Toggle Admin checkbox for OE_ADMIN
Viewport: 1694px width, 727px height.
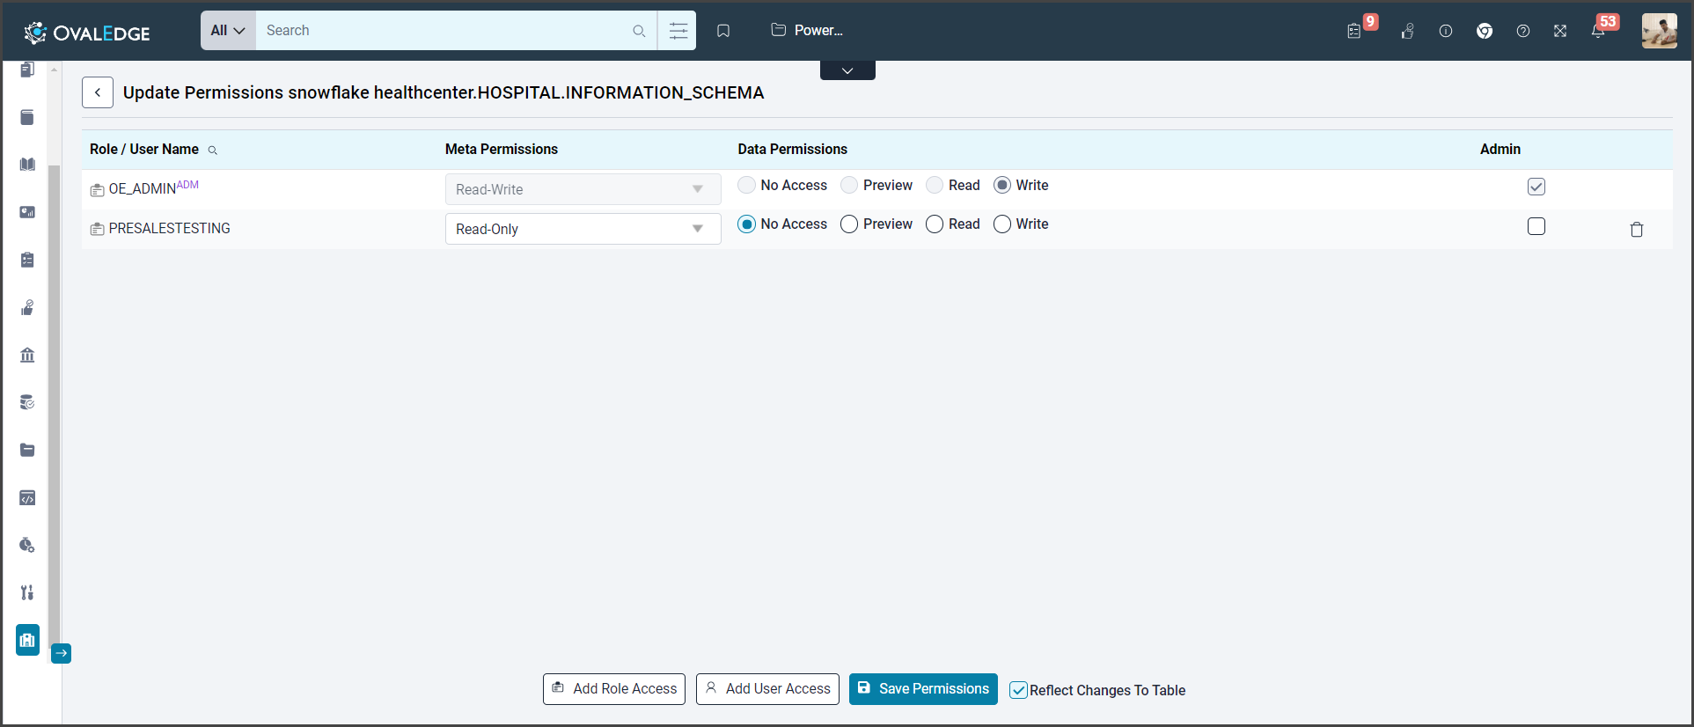[x=1536, y=187]
